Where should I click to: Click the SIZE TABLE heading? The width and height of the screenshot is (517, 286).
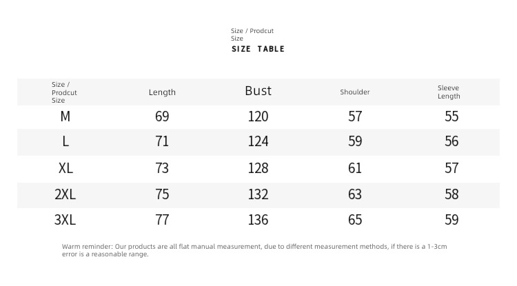pyautogui.click(x=258, y=49)
